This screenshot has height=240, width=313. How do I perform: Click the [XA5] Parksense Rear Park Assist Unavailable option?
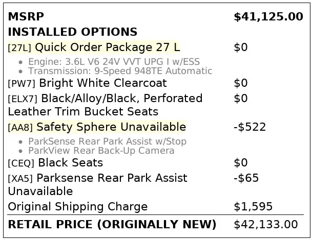coord(97,184)
